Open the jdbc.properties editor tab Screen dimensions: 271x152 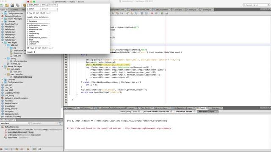click(x=161, y=10)
